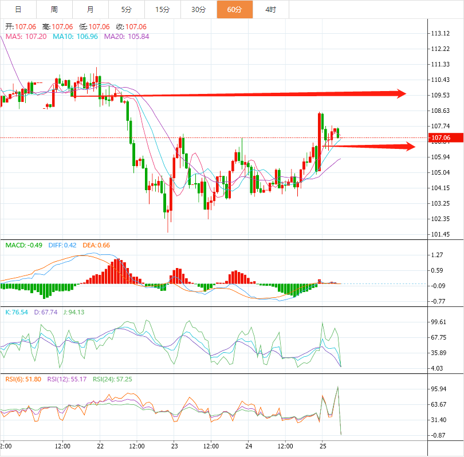Click the 4.03 KDJ axis value

coord(437,369)
